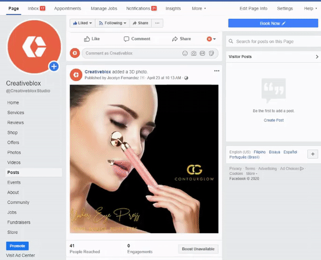Viewport: 321px width, 260px height.
Task: Click the Share arrow on post action bar
Action: tap(181, 39)
